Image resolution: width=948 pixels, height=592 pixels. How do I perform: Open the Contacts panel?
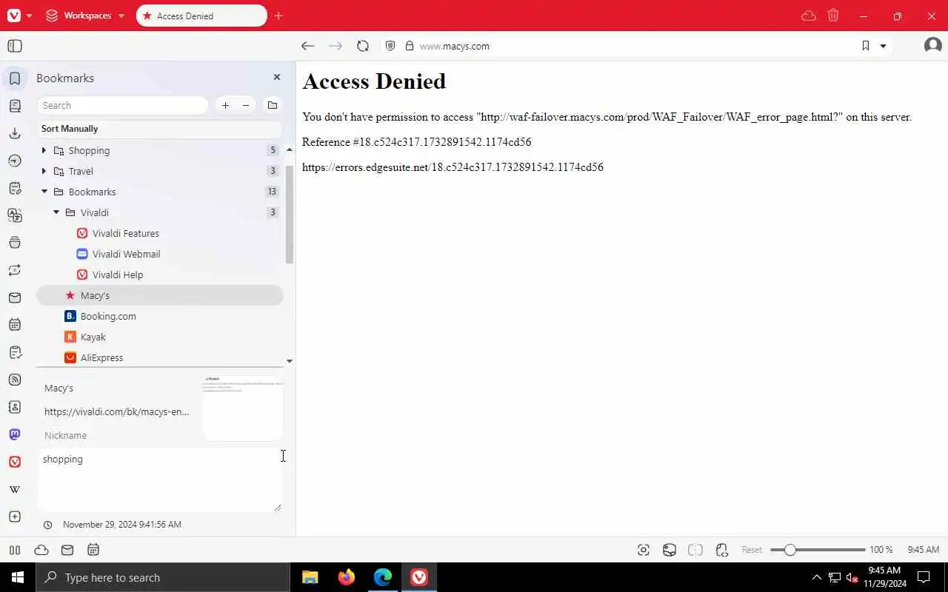(14, 407)
